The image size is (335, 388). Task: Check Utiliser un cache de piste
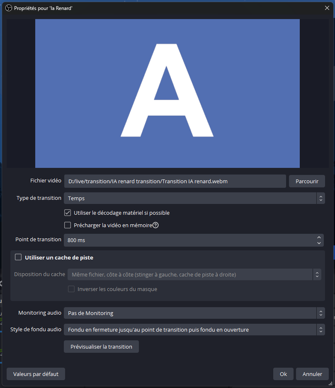click(x=18, y=257)
